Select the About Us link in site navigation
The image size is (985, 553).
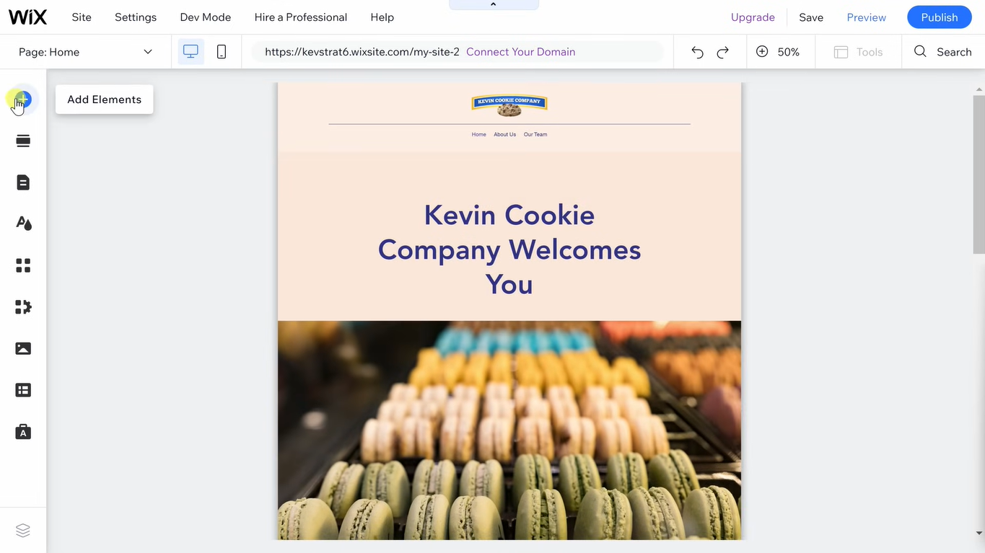(505, 135)
